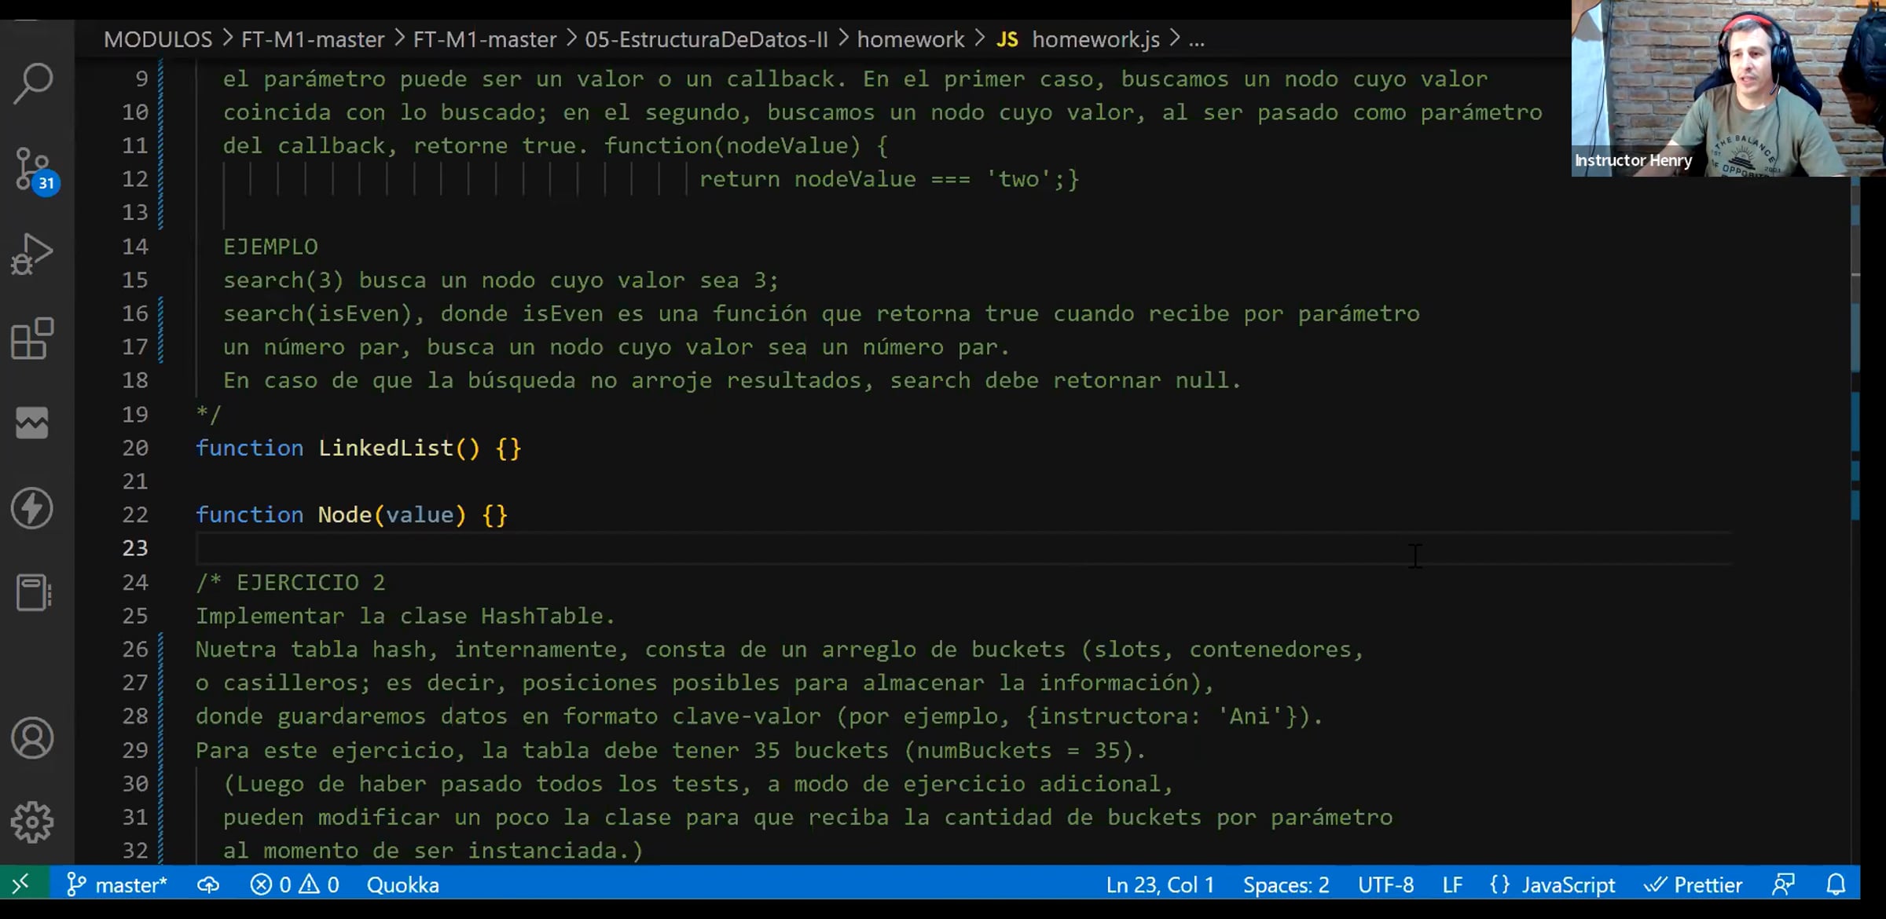
Task: Click the lightning bolt activity bar icon
Action: [x=33, y=508]
